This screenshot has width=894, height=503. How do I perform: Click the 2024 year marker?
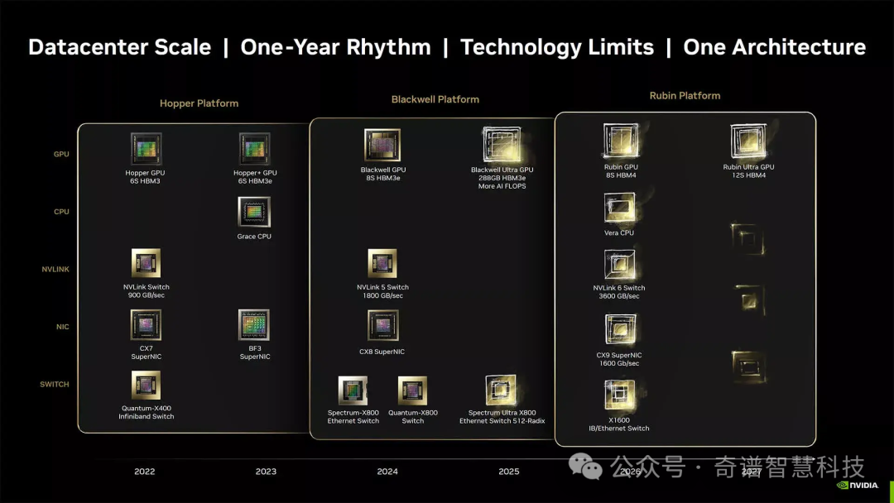pos(387,471)
